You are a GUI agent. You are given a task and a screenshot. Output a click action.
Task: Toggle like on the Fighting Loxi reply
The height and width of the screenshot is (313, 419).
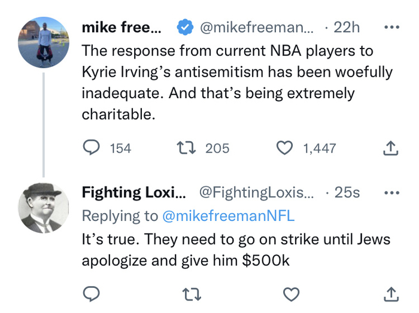click(290, 294)
